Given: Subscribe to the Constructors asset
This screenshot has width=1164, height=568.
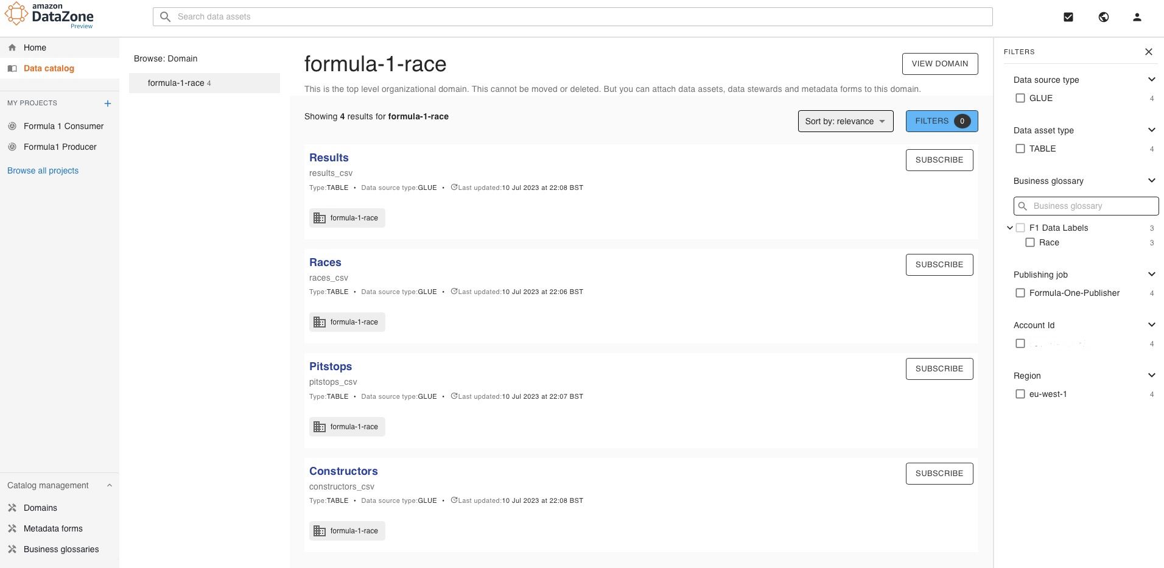Looking at the screenshot, I should pyautogui.click(x=939, y=474).
